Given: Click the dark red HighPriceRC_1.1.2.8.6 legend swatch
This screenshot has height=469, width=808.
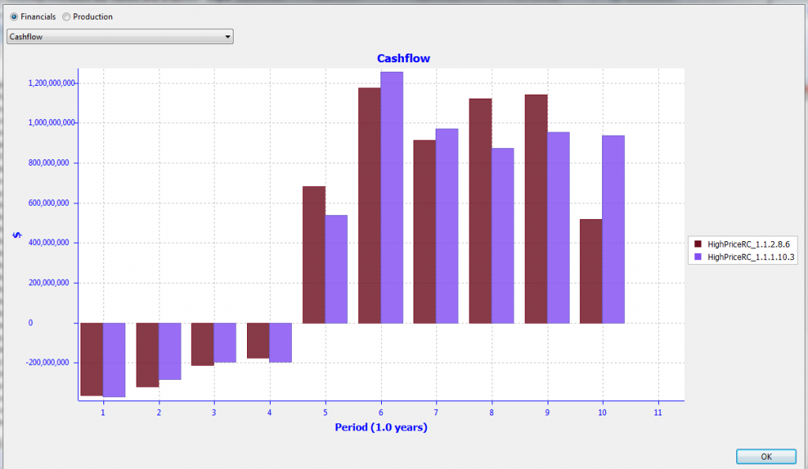Looking at the screenshot, I should pos(698,244).
